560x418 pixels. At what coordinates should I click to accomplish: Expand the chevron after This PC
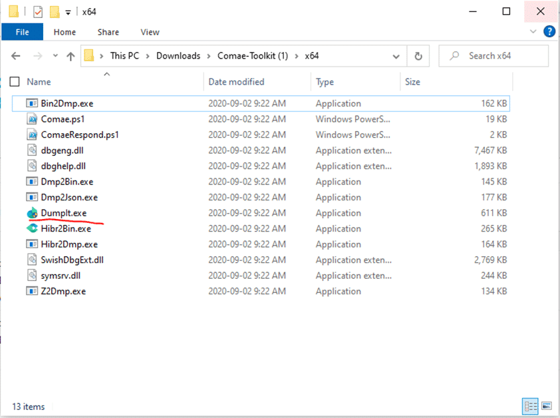pyautogui.click(x=148, y=56)
